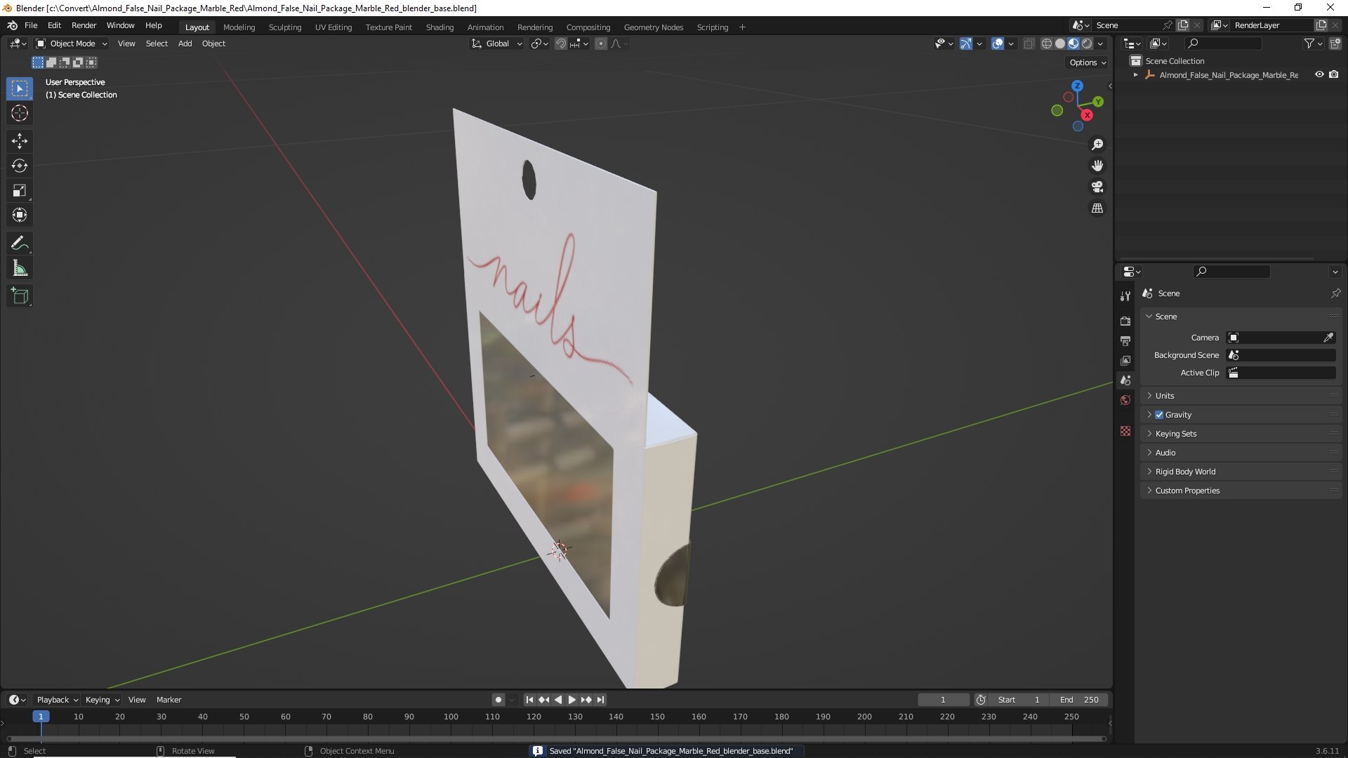Open the Tool properties tab icon
Viewport: 1348px width, 758px height.
coord(1125,296)
